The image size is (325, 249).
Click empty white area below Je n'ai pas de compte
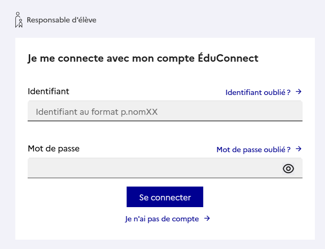click(165, 231)
